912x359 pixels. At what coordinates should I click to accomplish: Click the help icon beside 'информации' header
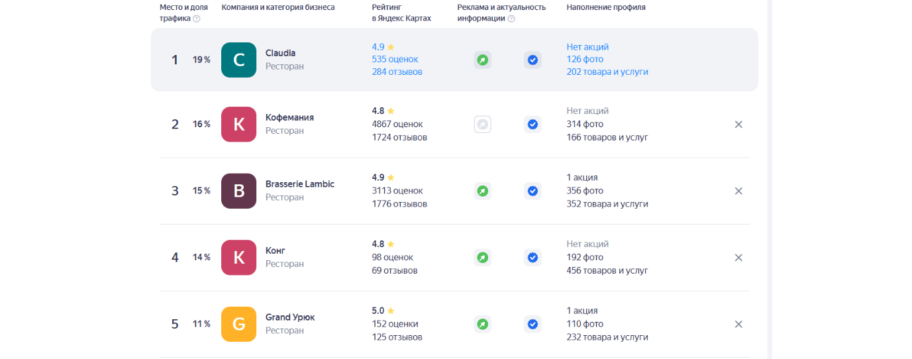click(x=511, y=19)
